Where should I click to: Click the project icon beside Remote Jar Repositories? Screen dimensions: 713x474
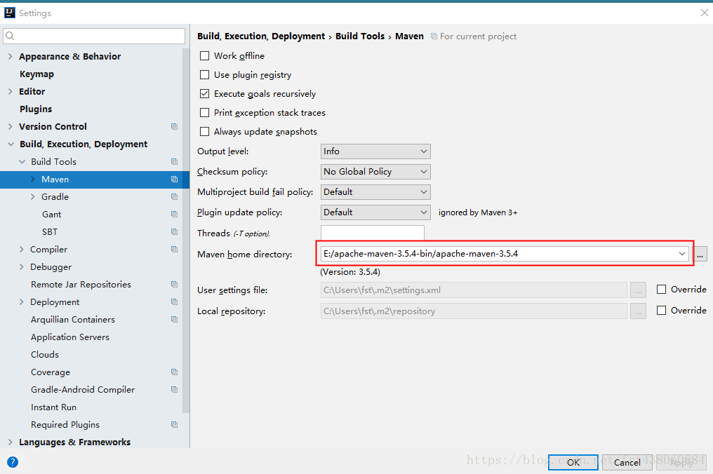[x=174, y=285]
